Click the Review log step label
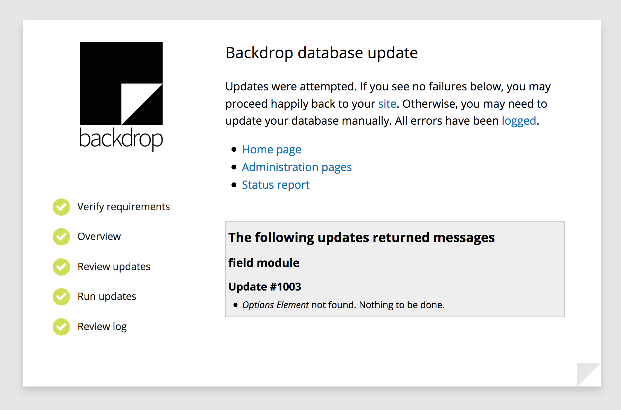The width and height of the screenshot is (621, 410). pos(102,327)
